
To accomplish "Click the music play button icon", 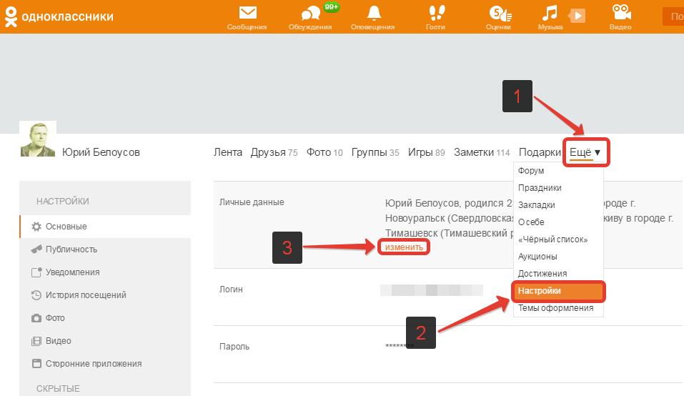I will pyautogui.click(x=577, y=16).
